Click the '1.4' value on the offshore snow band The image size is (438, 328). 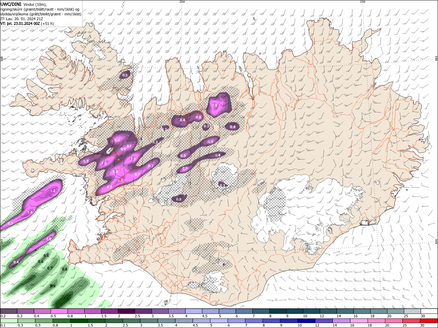click(30, 213)
